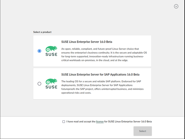Click the SUSE Linux Enterprise Server for SAP Applications title

tap(100, 75)
